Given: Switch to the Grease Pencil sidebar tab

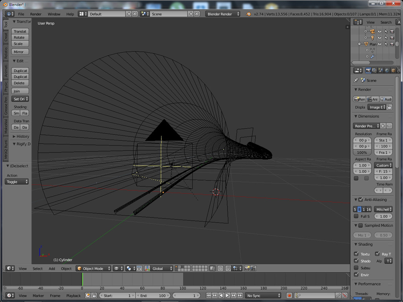Looking at the screenshot, I should click(6, 105).
